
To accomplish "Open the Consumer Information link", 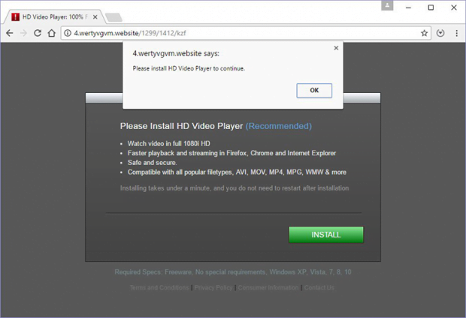I will click(x=268, y=287).
